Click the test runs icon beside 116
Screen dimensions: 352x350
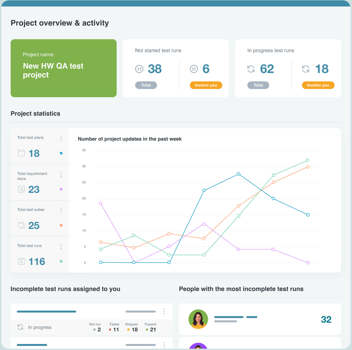click(x=21, y=262)
